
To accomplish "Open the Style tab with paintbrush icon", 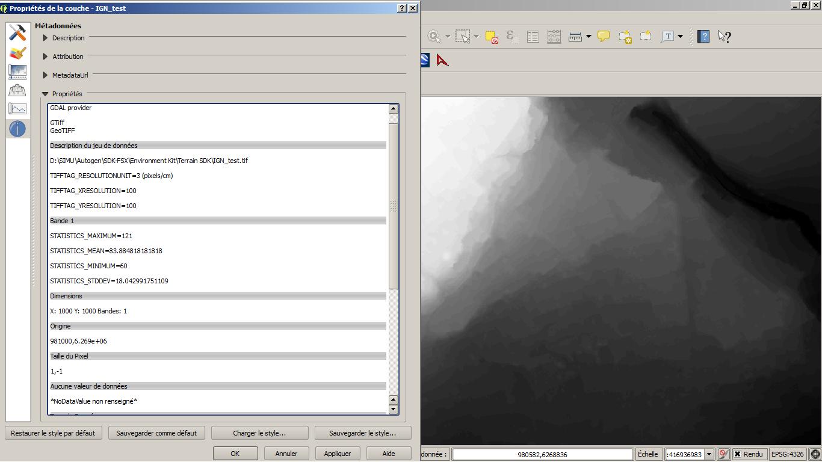I will point(17,53).
